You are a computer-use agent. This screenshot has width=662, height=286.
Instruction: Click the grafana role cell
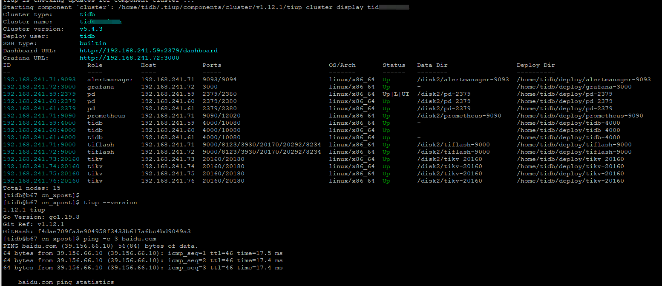(101, 87)
